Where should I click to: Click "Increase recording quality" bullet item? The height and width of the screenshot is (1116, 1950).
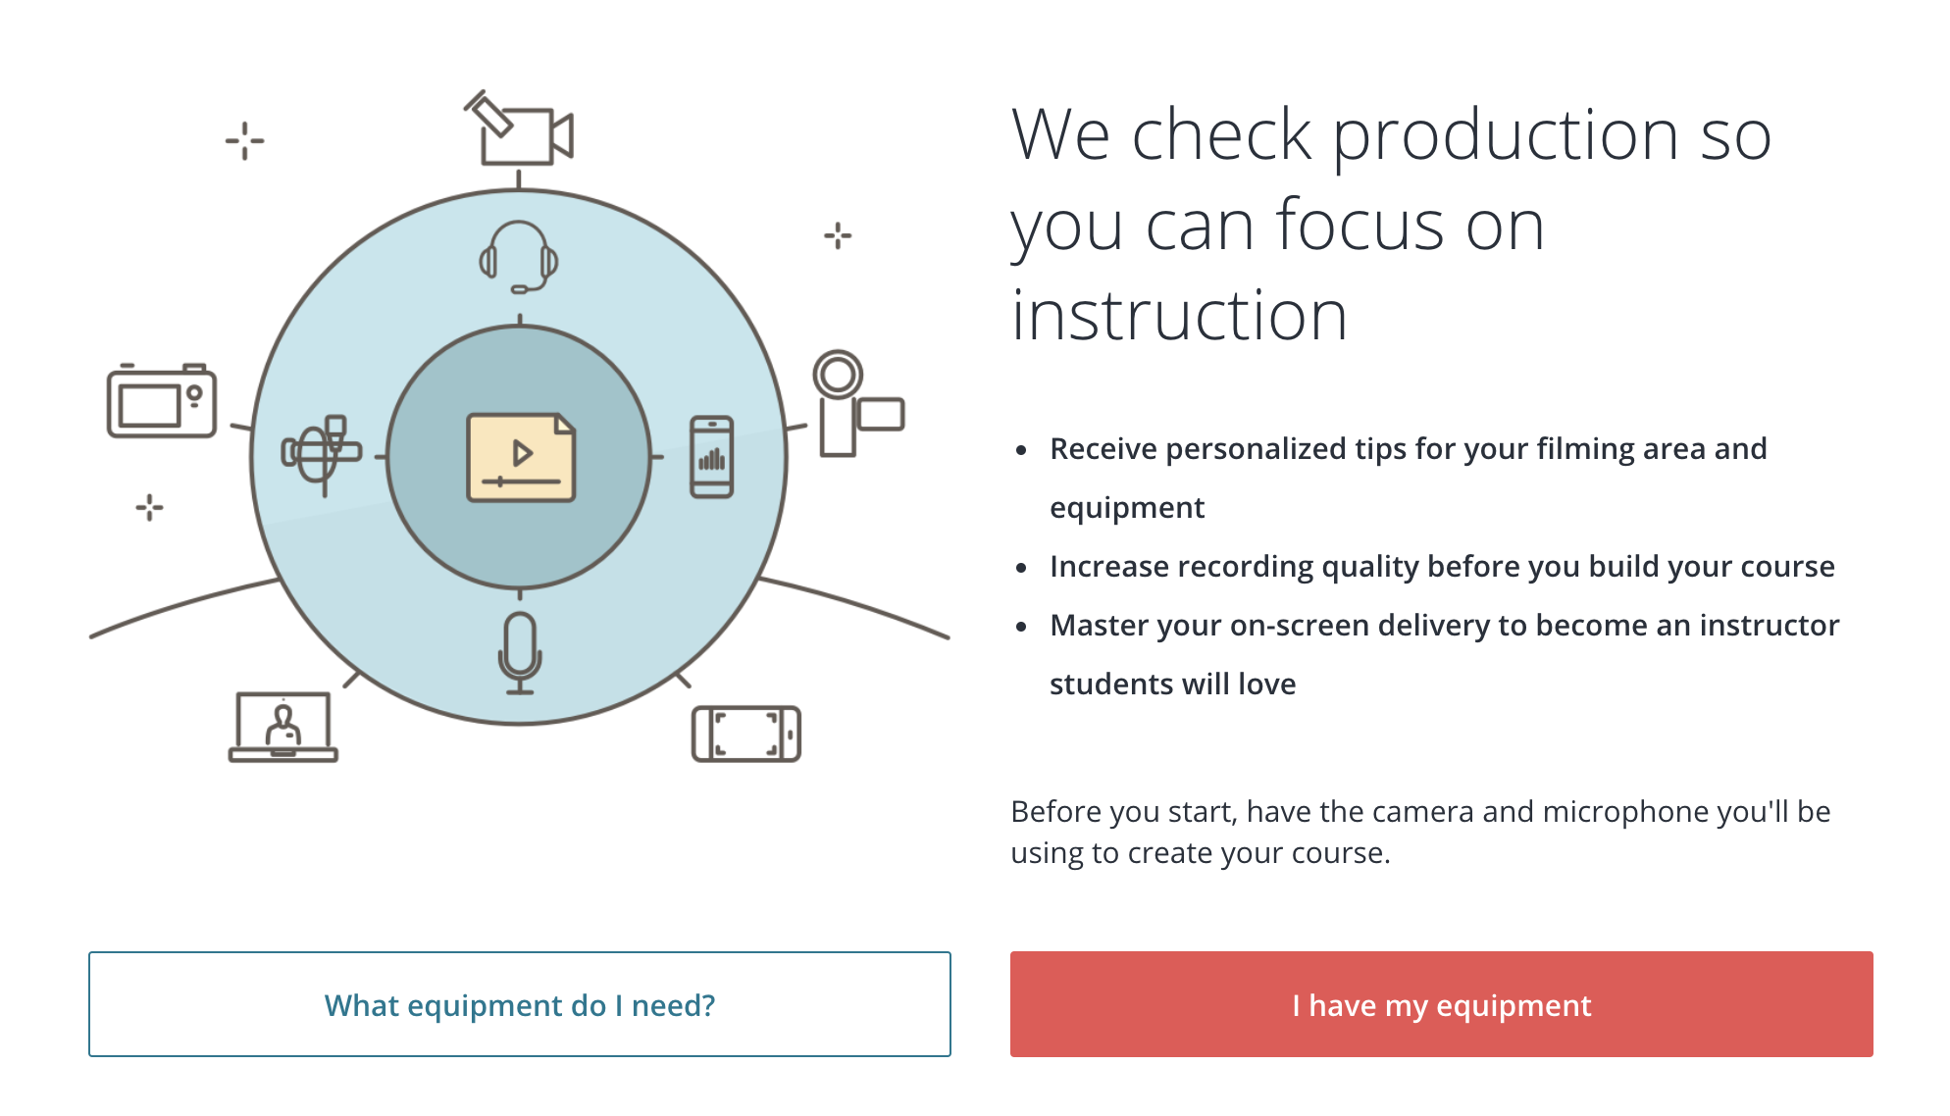click(1442, 566)
